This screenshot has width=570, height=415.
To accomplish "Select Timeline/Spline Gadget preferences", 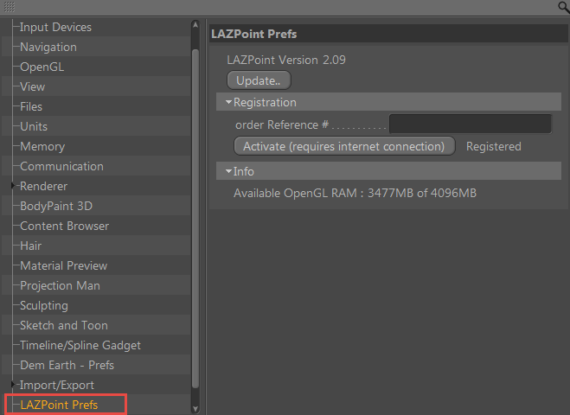I will pos(80,345).
